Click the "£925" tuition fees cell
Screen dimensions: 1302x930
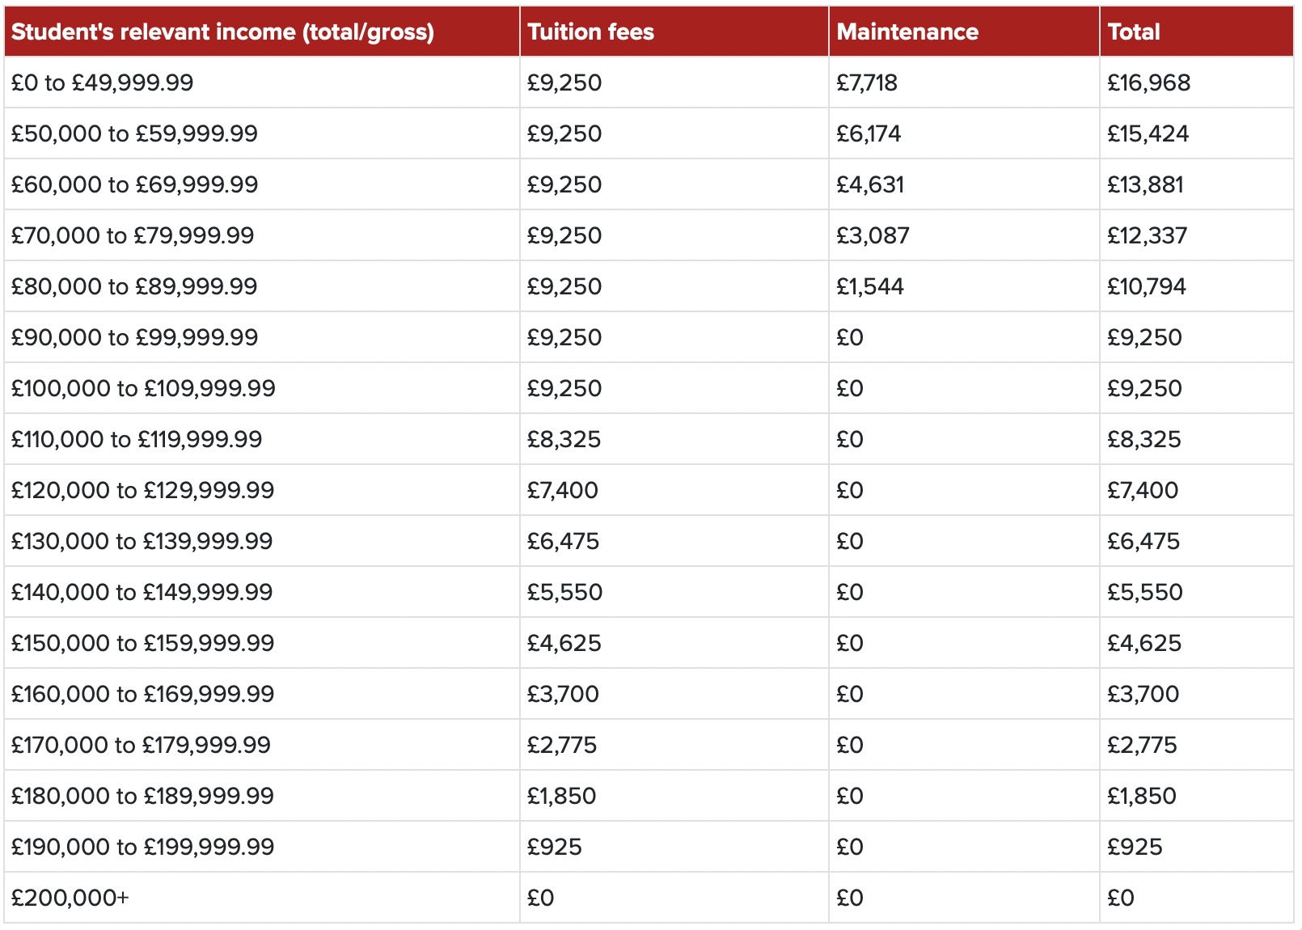point(674,847)
